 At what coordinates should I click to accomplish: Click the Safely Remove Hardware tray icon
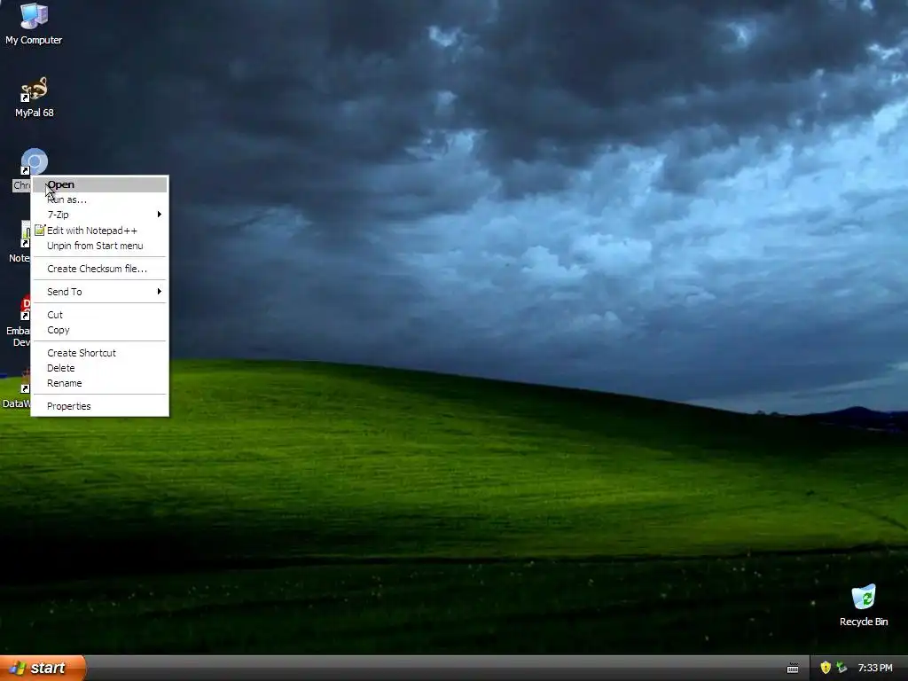point(841,668)
